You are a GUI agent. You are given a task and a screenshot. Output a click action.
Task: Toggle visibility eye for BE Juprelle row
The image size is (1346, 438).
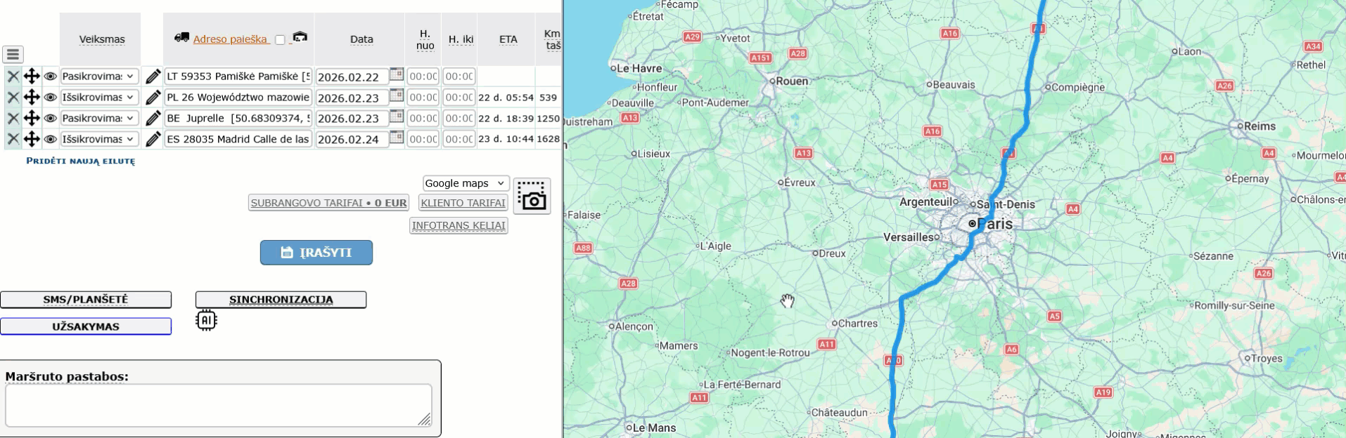pyautogui.click(x=50, y=118)
